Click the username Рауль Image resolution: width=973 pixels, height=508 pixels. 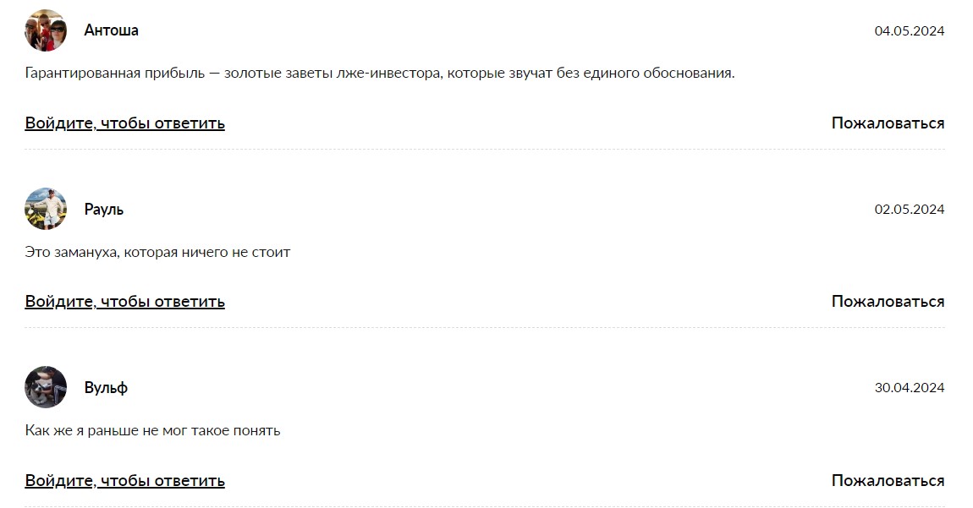point(103,210)
